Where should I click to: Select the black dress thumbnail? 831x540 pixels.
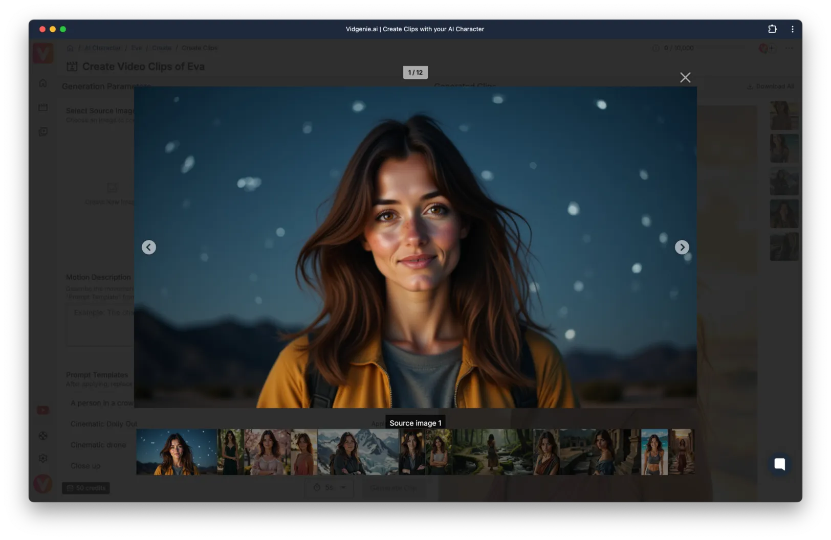[231, 452]
